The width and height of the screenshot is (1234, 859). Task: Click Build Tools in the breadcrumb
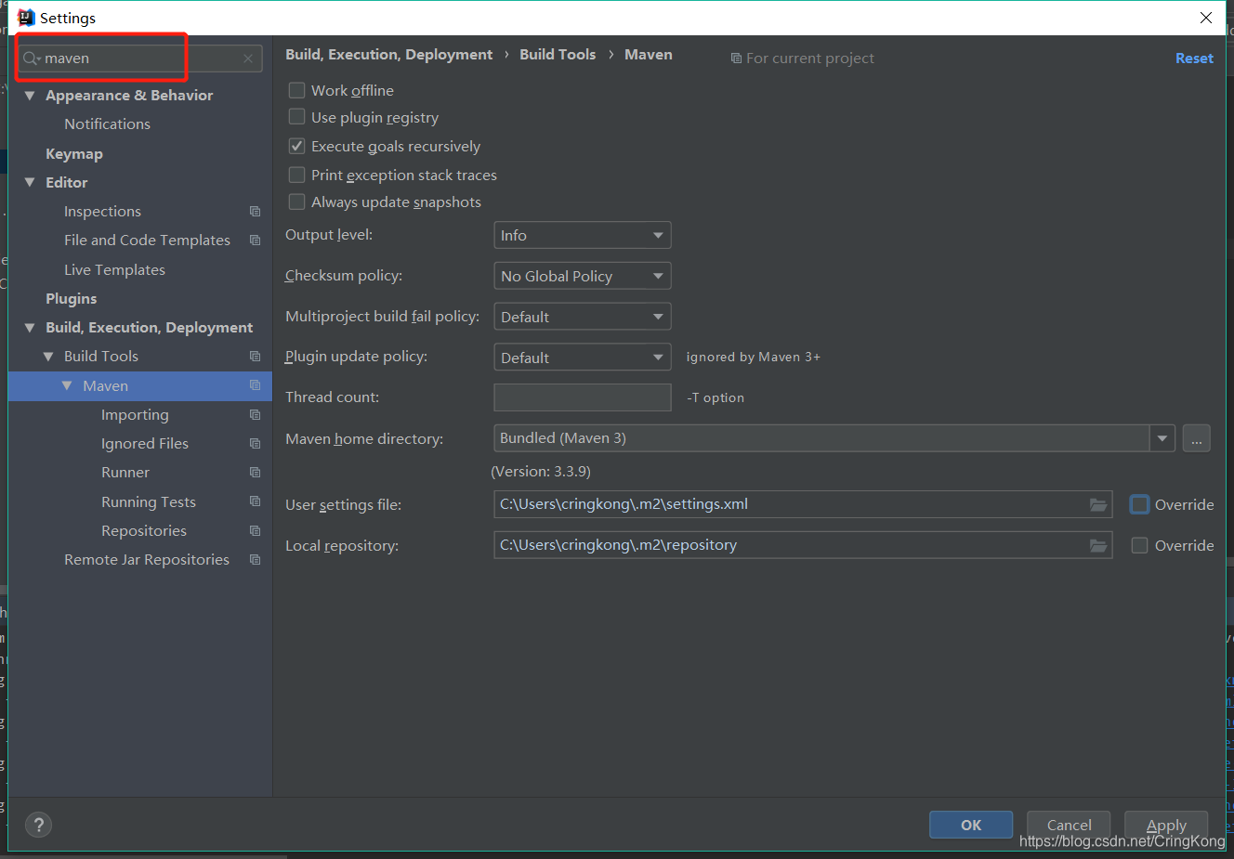point(558,55)
